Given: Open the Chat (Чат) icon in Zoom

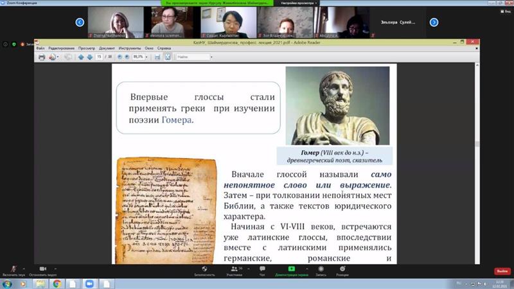Looking at the screenshot, I should tap(262, 270).
